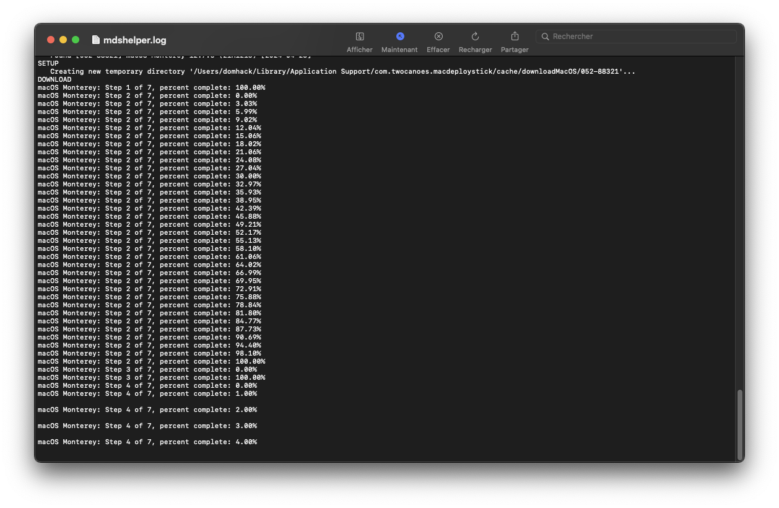
Task: Click the mdshelper.log document icon
Action: [95, 40]
